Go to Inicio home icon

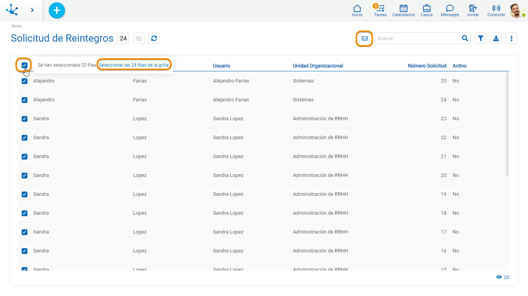click(357, 10)
